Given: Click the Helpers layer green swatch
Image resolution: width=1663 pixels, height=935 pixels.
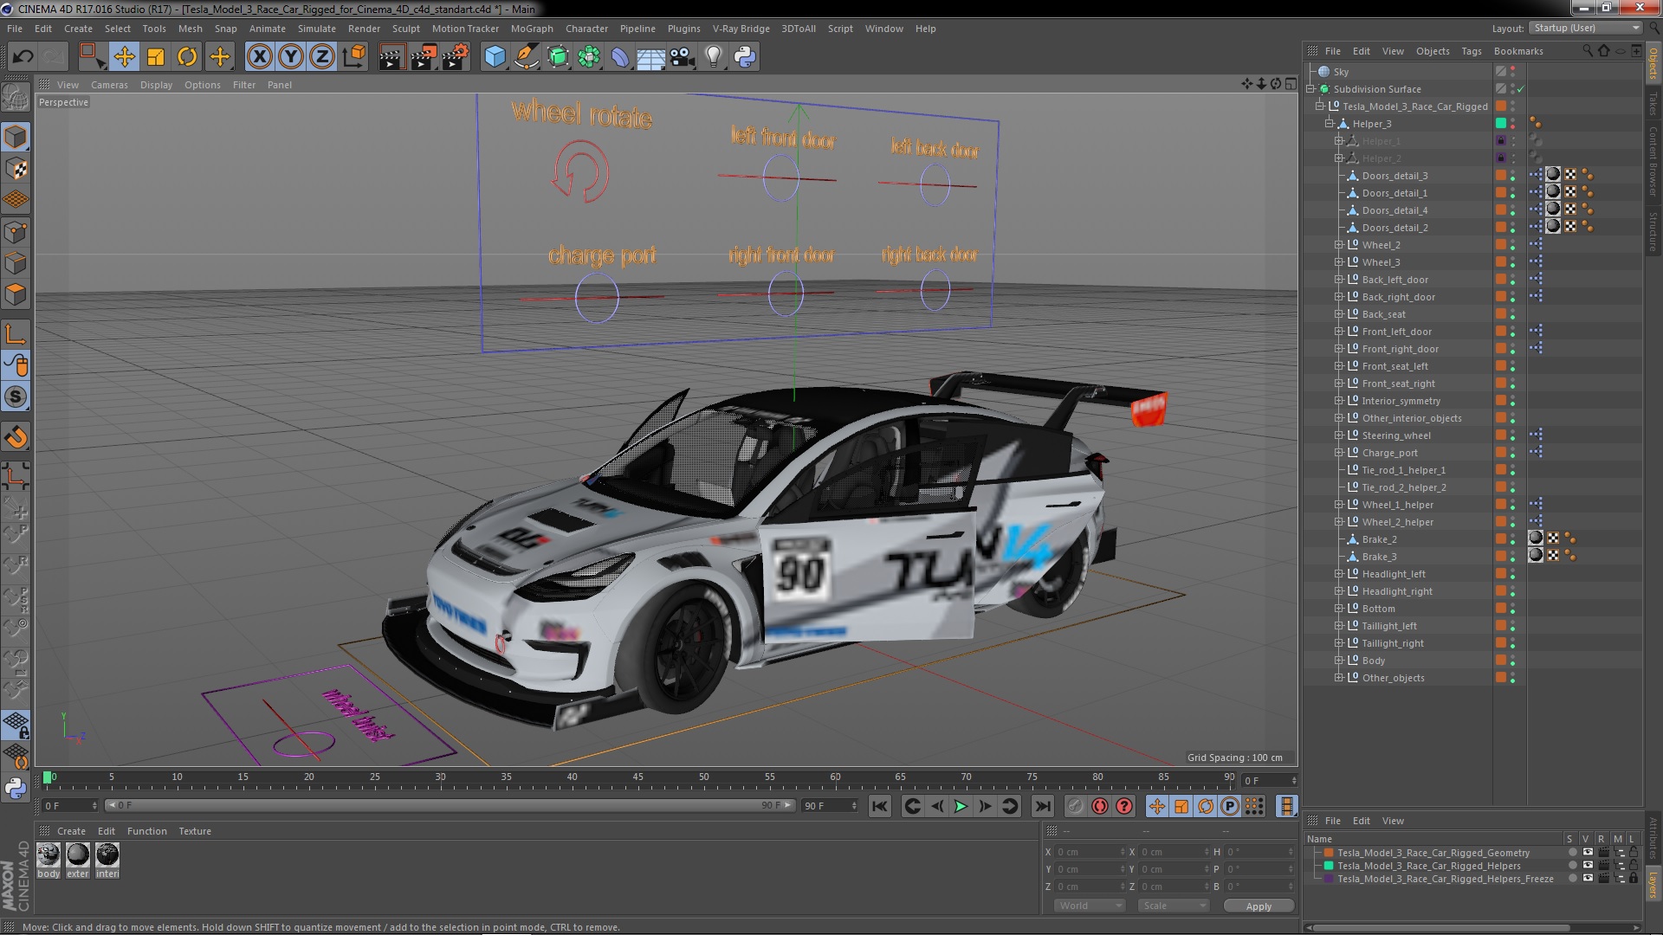Looking at the screenshot, I should pyautogui.click(x=1329, y=866).
